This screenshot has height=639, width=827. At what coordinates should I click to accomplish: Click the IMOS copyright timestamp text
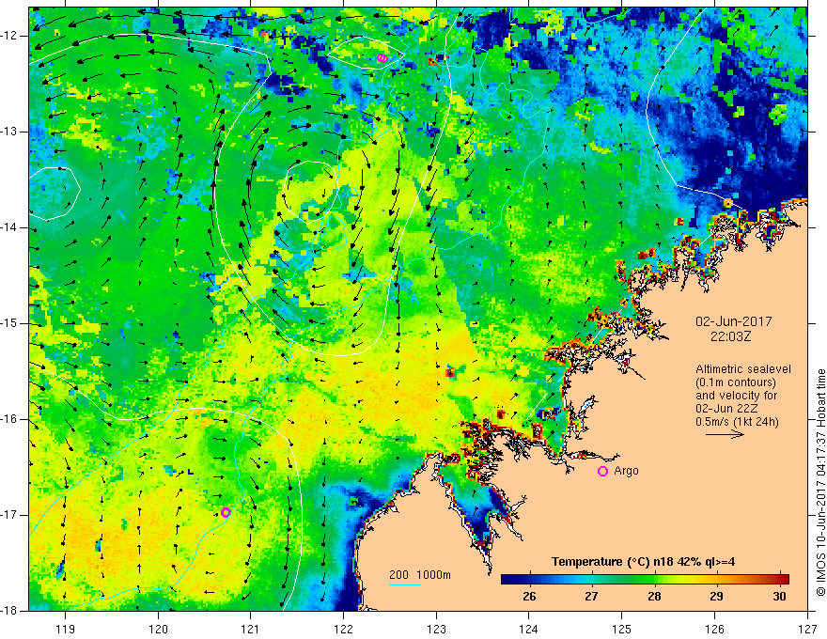(820, 482)
